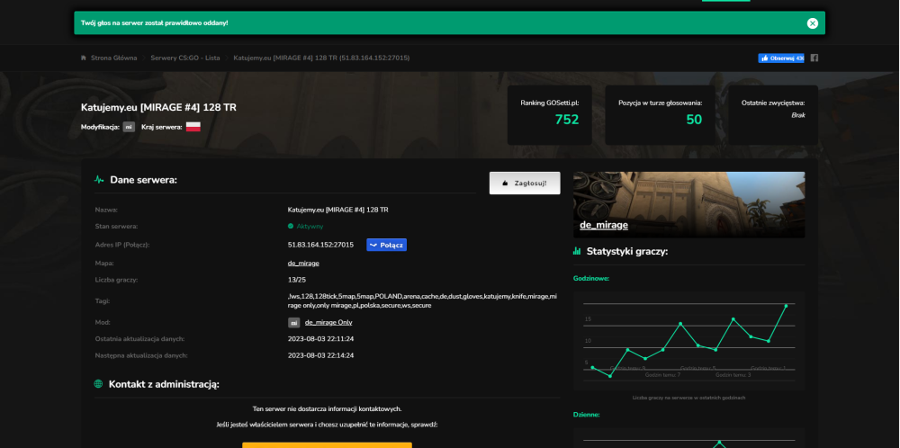
Task: Click the green Aktywny status indicator
Action: coord(305,226)
